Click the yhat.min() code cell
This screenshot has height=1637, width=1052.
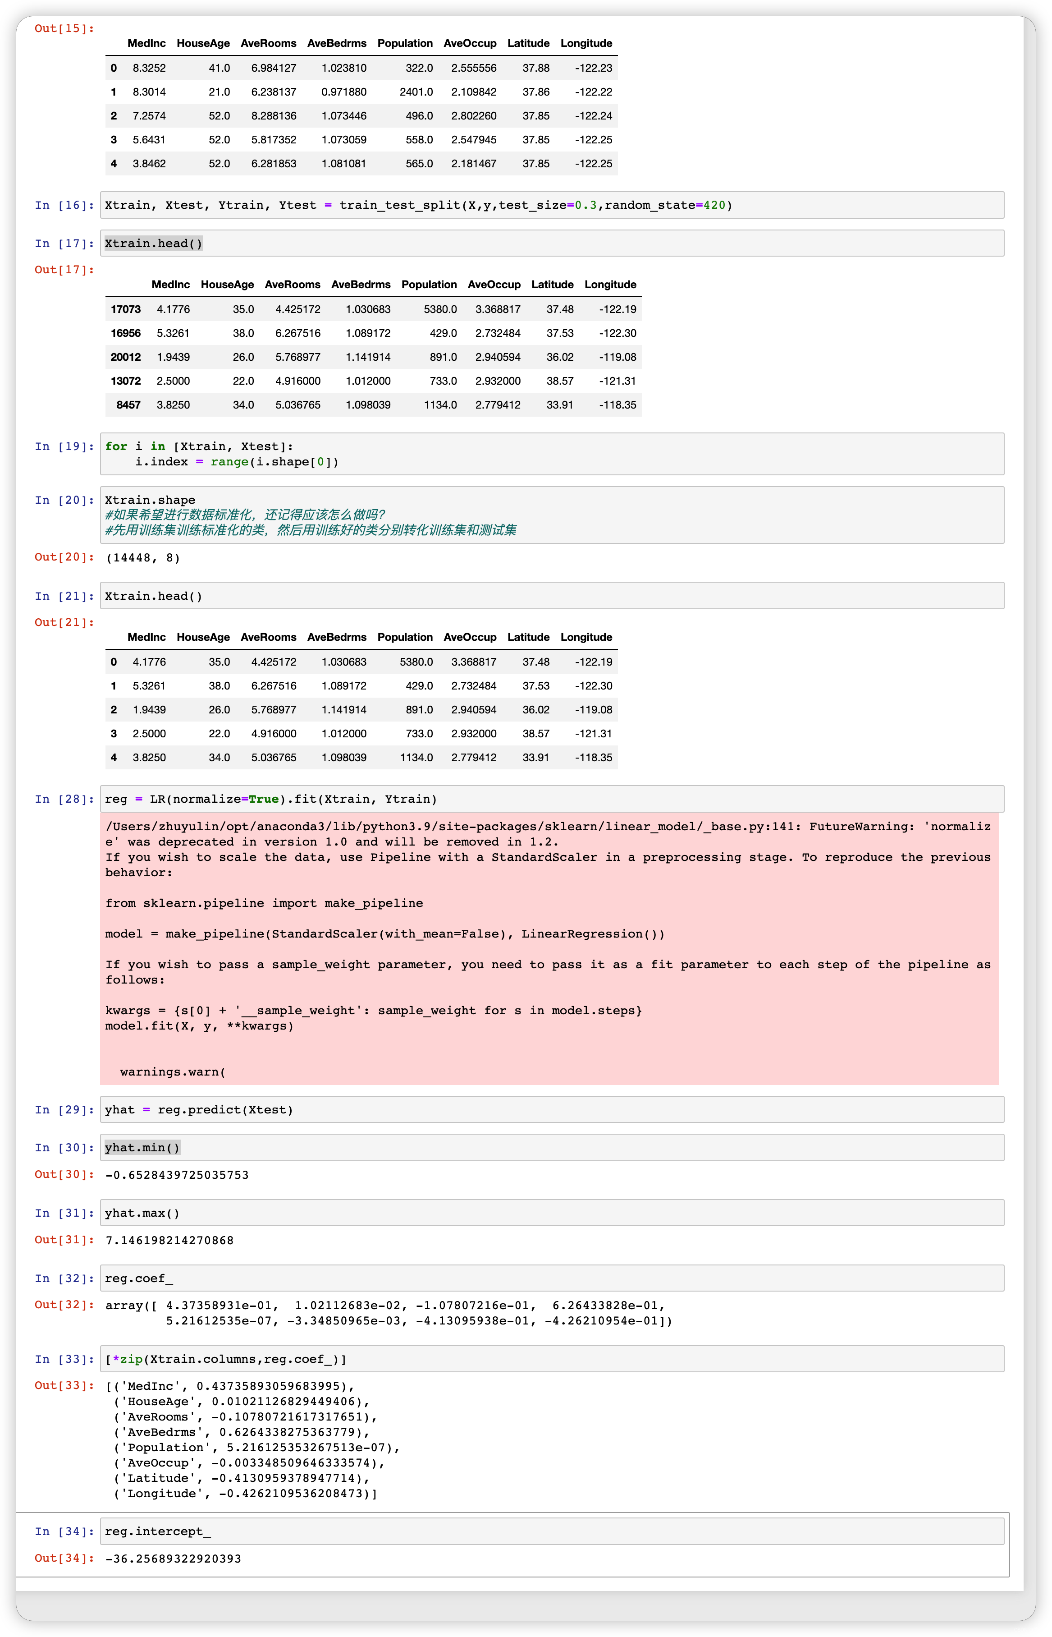pyautogui.click(x=552, y=1148)
